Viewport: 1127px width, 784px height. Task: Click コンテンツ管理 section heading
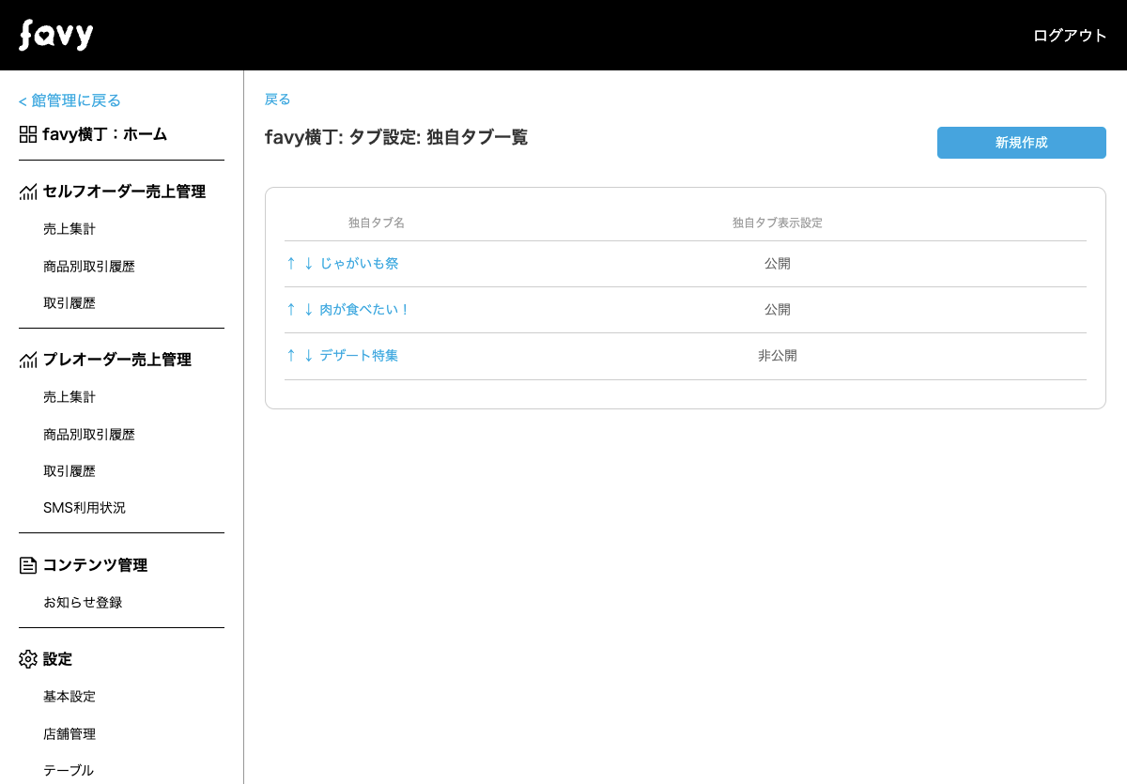(x=95, y=565)
